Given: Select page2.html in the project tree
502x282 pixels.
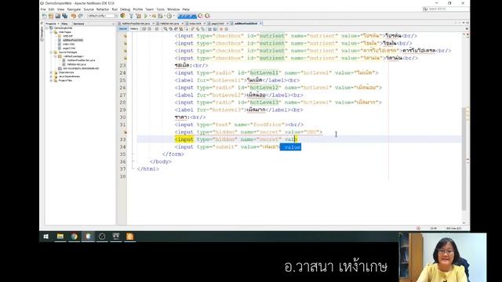Looking at the screenshot, I should coord(69,49).
